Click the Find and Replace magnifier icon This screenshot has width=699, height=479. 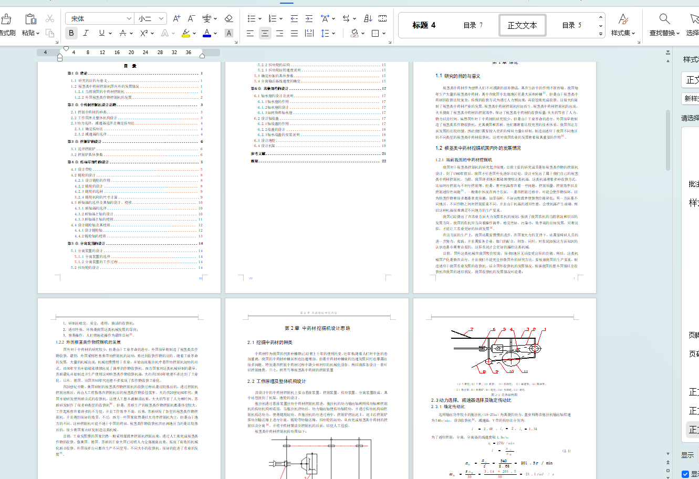(664, 19)
